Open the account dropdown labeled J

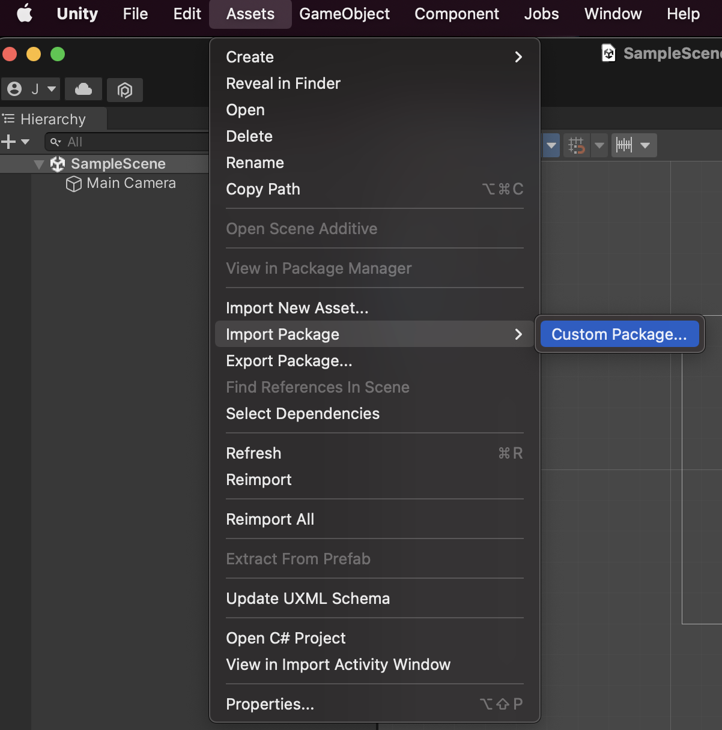(x=32, y=89)
